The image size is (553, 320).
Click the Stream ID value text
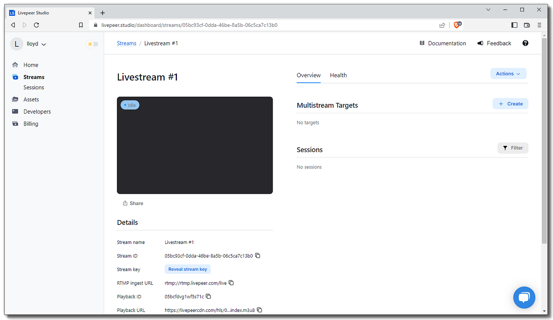(x=209, y=256)
